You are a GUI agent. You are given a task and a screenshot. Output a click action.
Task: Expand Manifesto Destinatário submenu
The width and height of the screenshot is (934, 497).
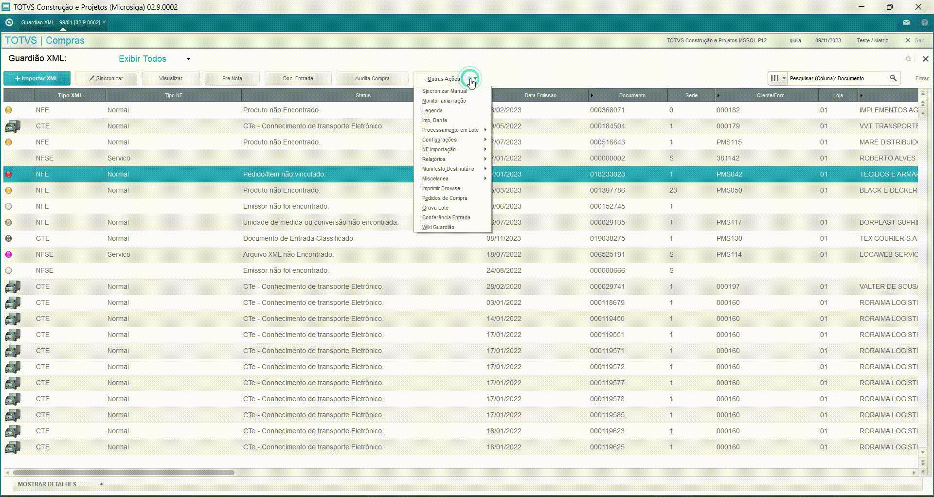(452, 169)
